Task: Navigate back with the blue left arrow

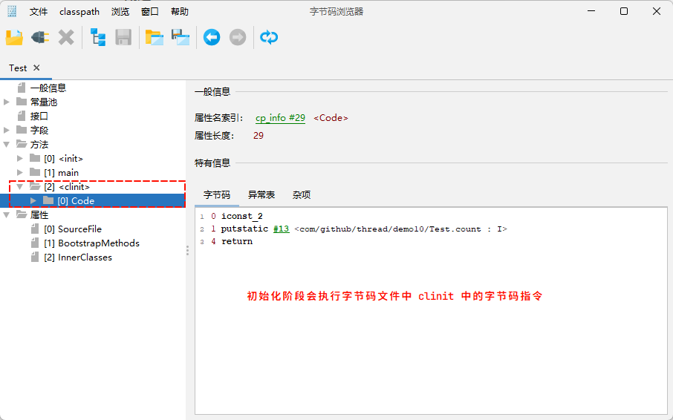Action: coord(212,37)
